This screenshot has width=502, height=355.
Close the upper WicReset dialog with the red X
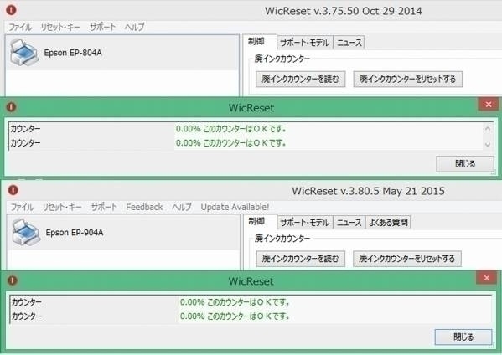point(489,105)
